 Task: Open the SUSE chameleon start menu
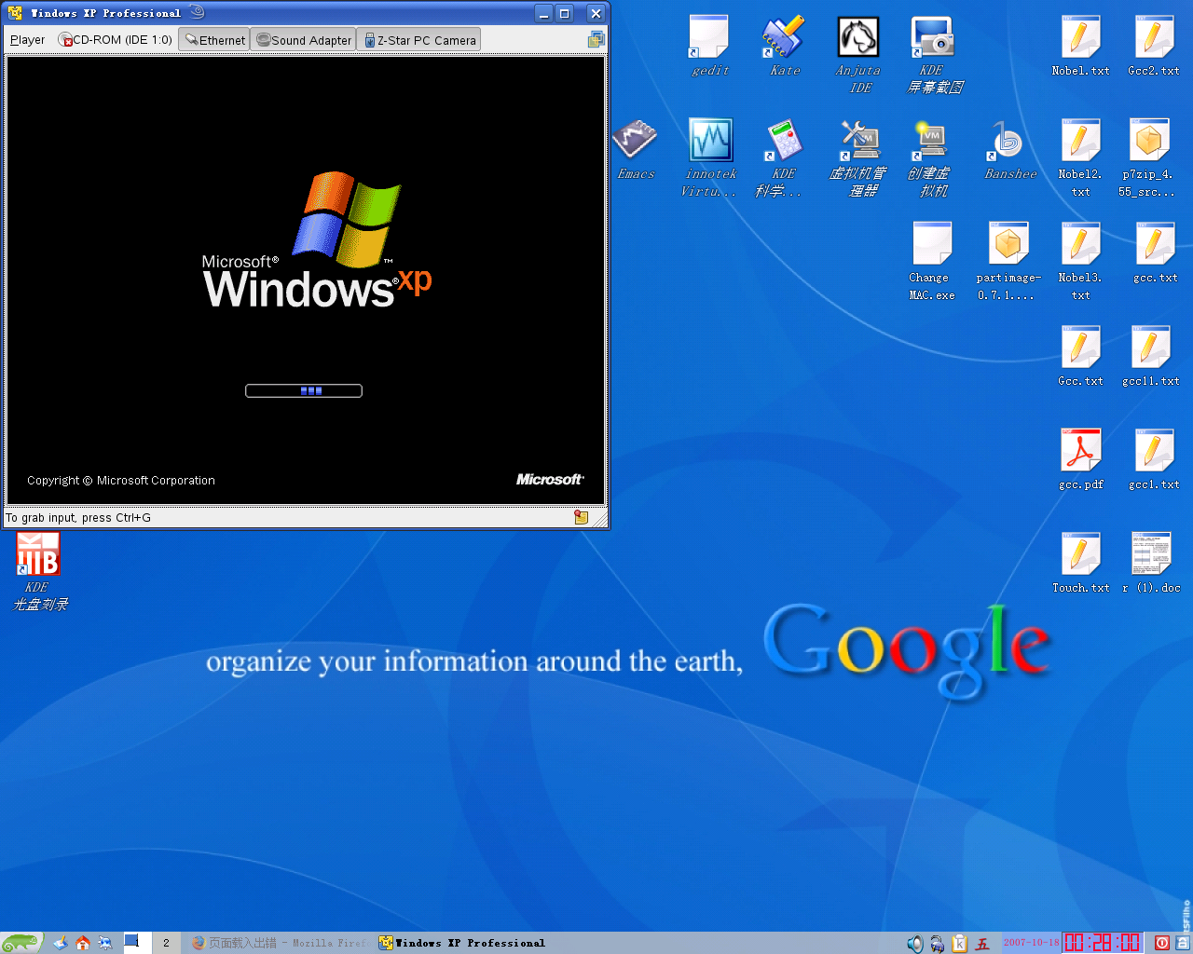click(21, 943)
